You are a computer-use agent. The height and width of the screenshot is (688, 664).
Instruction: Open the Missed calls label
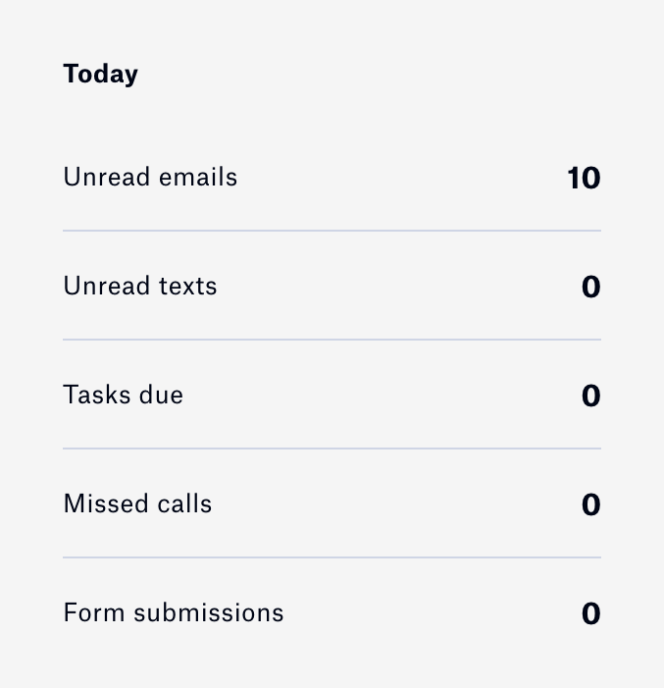coord(137,504)
